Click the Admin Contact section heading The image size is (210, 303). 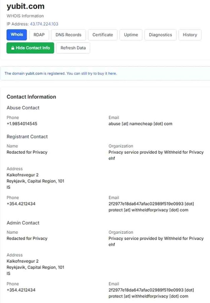tap(23, 223)
